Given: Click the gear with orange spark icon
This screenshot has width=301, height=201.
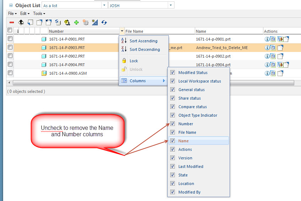Looking at the screenshot, I should (85, 22).
